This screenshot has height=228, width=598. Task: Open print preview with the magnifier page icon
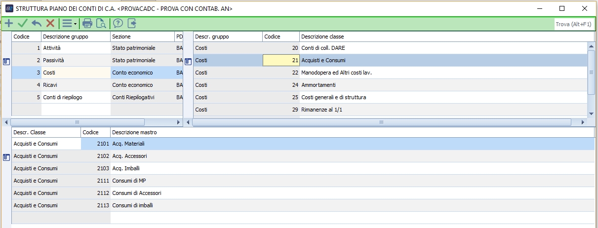(101, 23)
